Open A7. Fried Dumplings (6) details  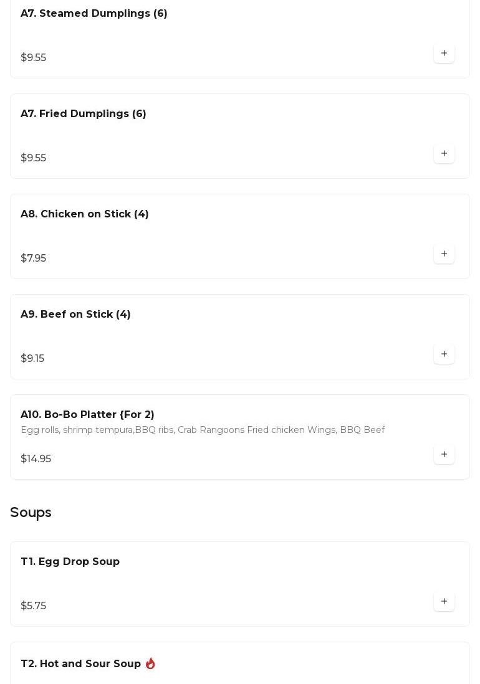[84, 114]
